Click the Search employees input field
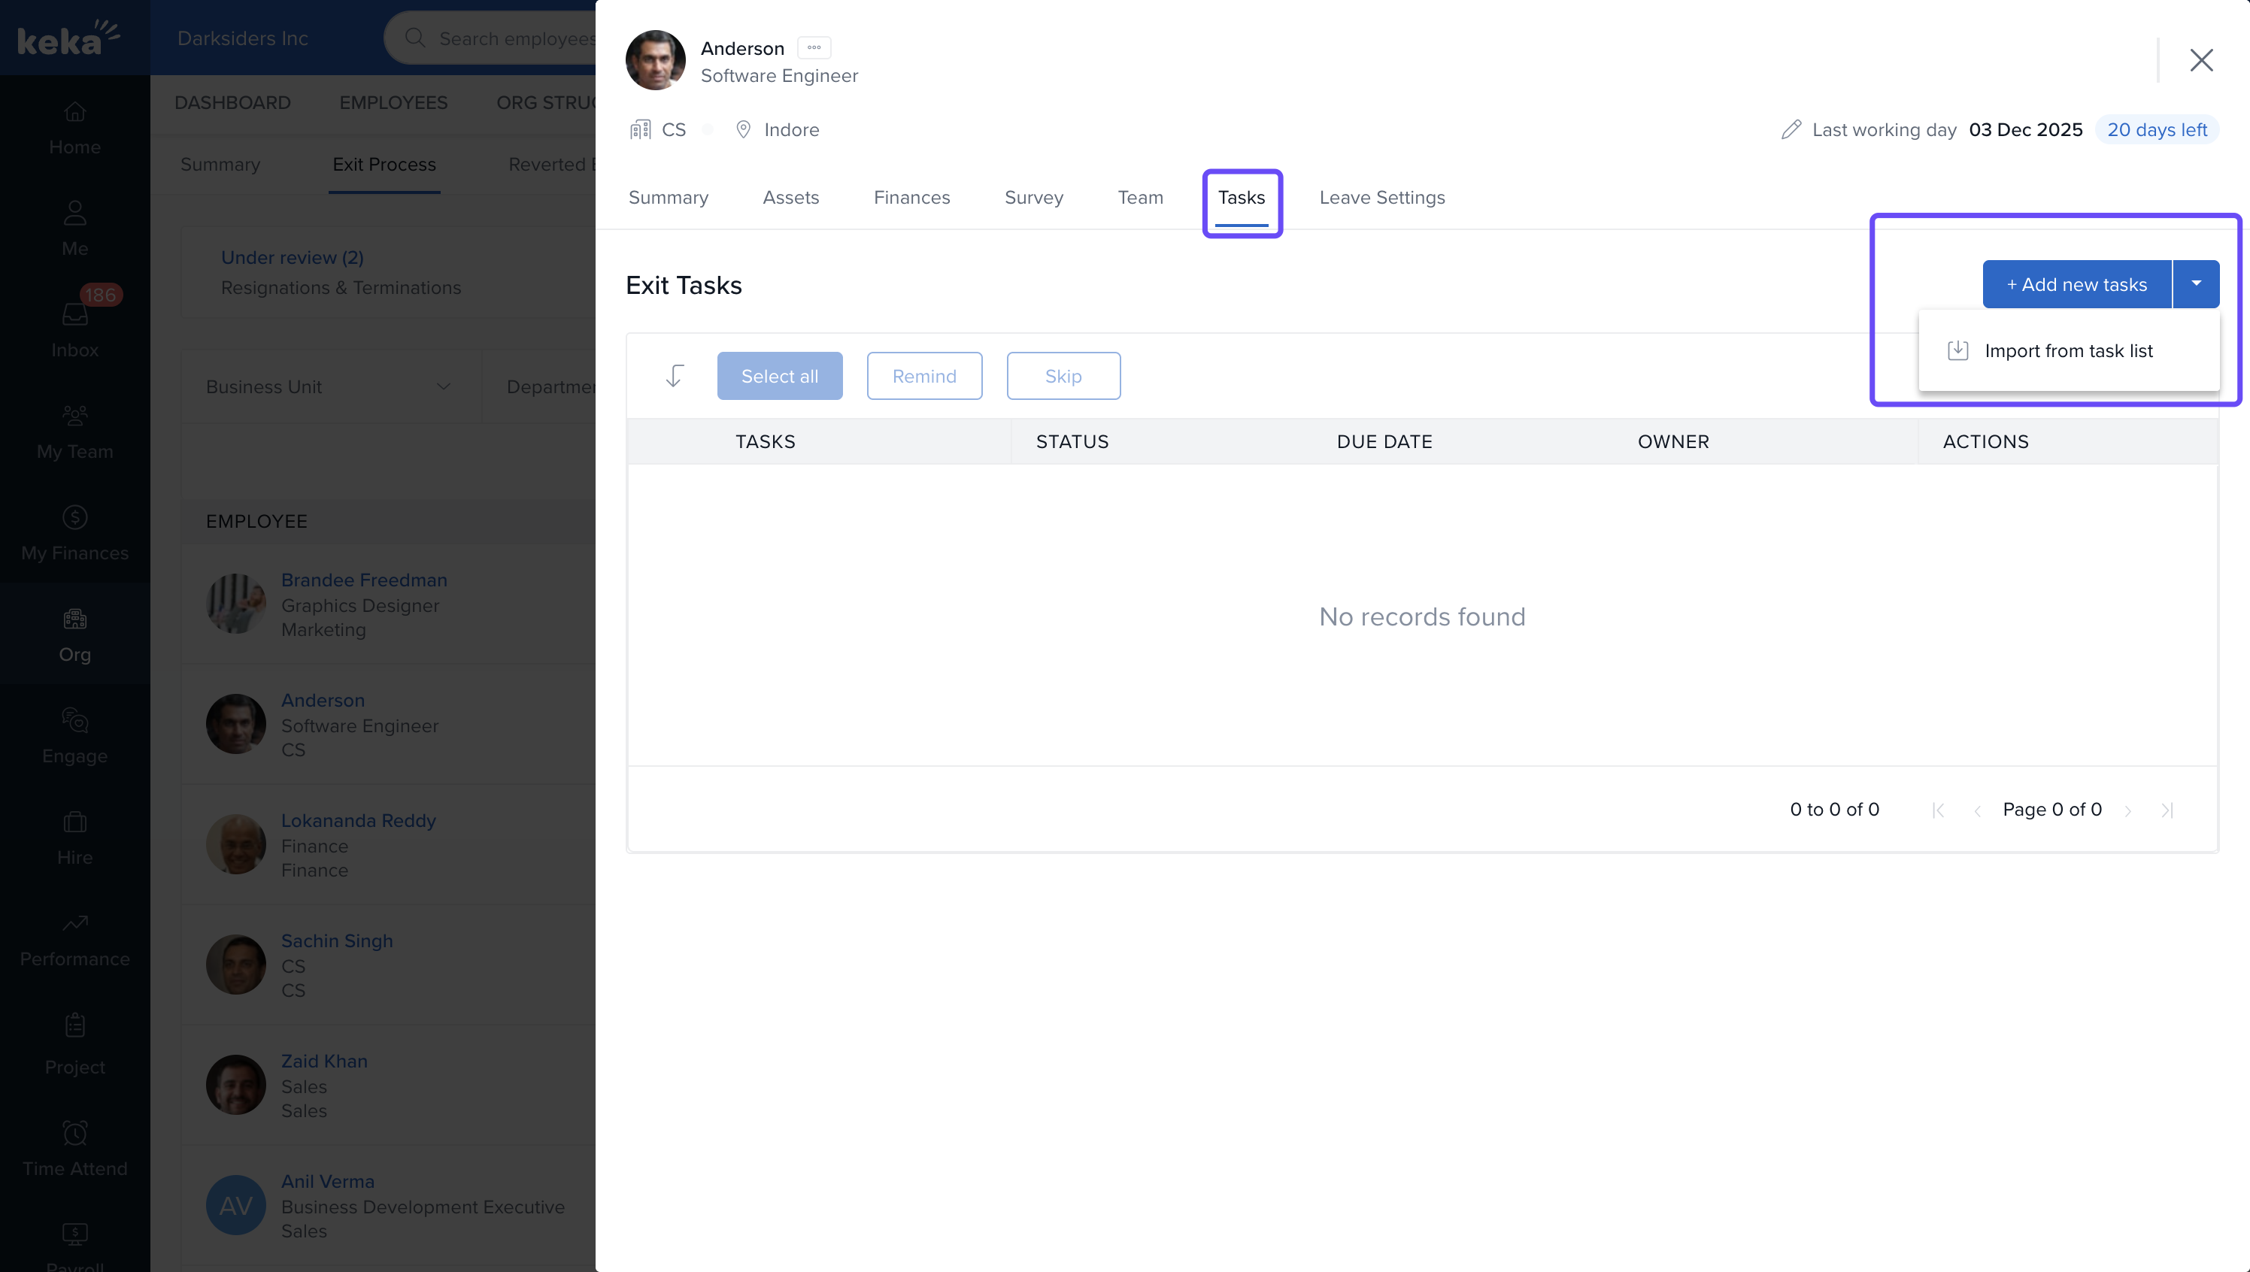 point(516,38)
